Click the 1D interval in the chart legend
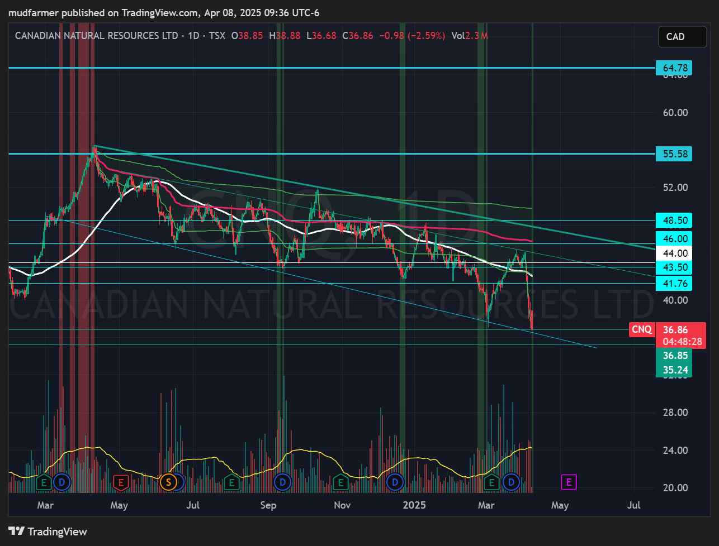 point(193,36)
